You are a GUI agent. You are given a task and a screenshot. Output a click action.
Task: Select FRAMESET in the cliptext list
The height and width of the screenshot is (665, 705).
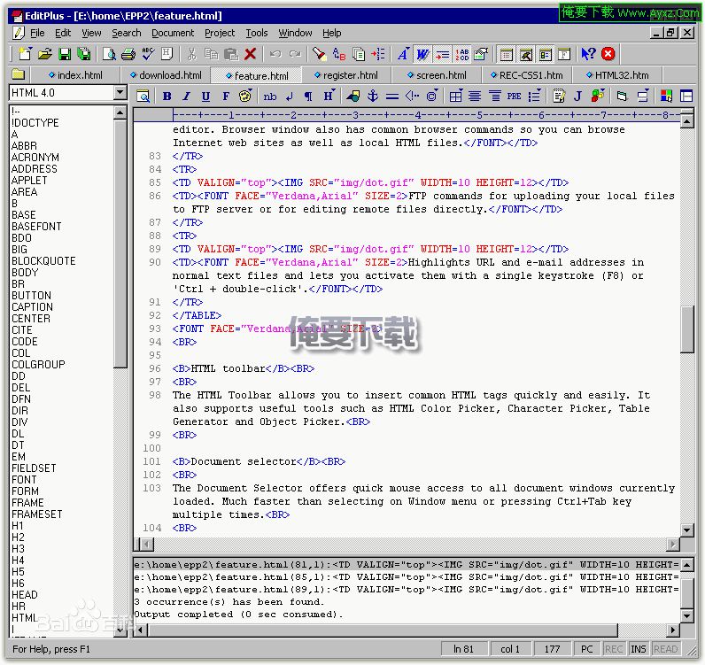(x=37, y=514)
